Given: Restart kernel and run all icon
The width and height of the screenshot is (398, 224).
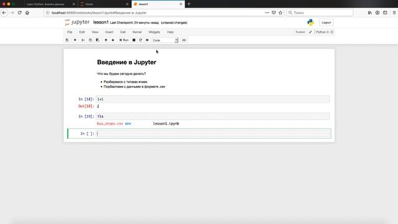Looking at the screenshot, I should pos(147,40).
